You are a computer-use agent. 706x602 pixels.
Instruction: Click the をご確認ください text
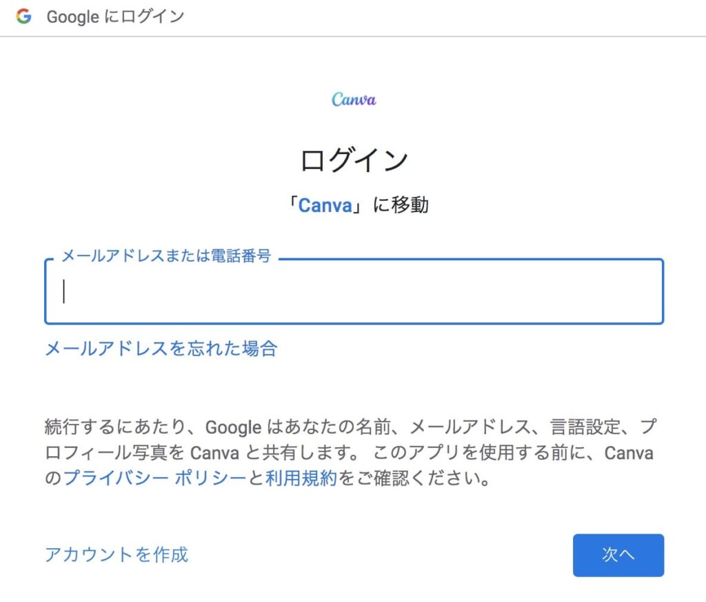click(x=415, y=478)
